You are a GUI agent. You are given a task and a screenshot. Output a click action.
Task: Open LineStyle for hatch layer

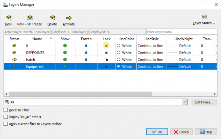(150, 60)
